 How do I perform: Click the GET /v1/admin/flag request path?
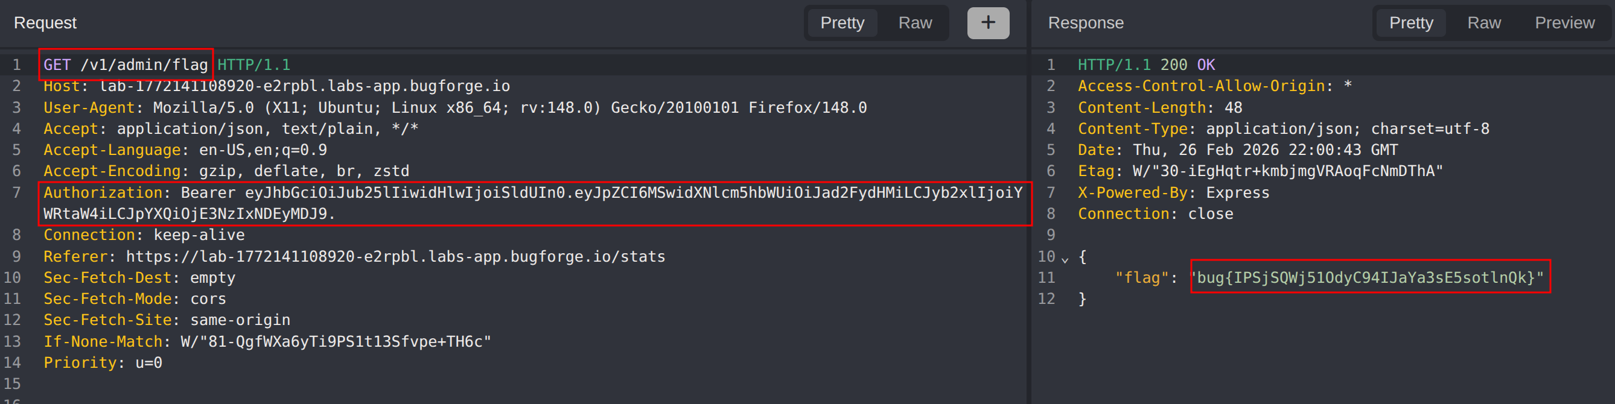[x=144, y=65]
